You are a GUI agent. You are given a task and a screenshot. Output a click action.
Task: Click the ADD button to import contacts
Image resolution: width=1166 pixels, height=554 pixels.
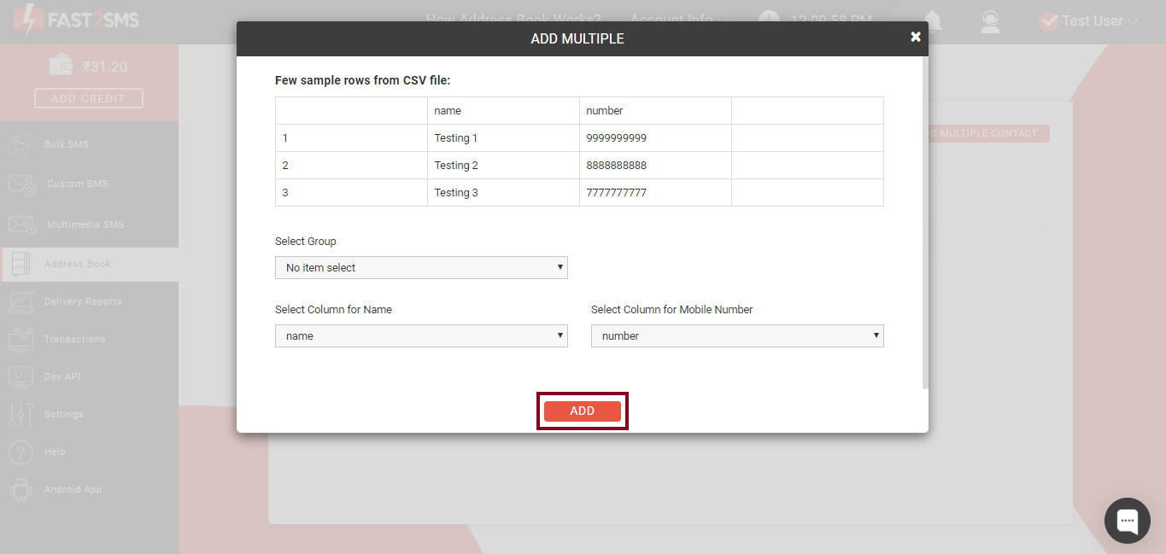tap(582, 411)
